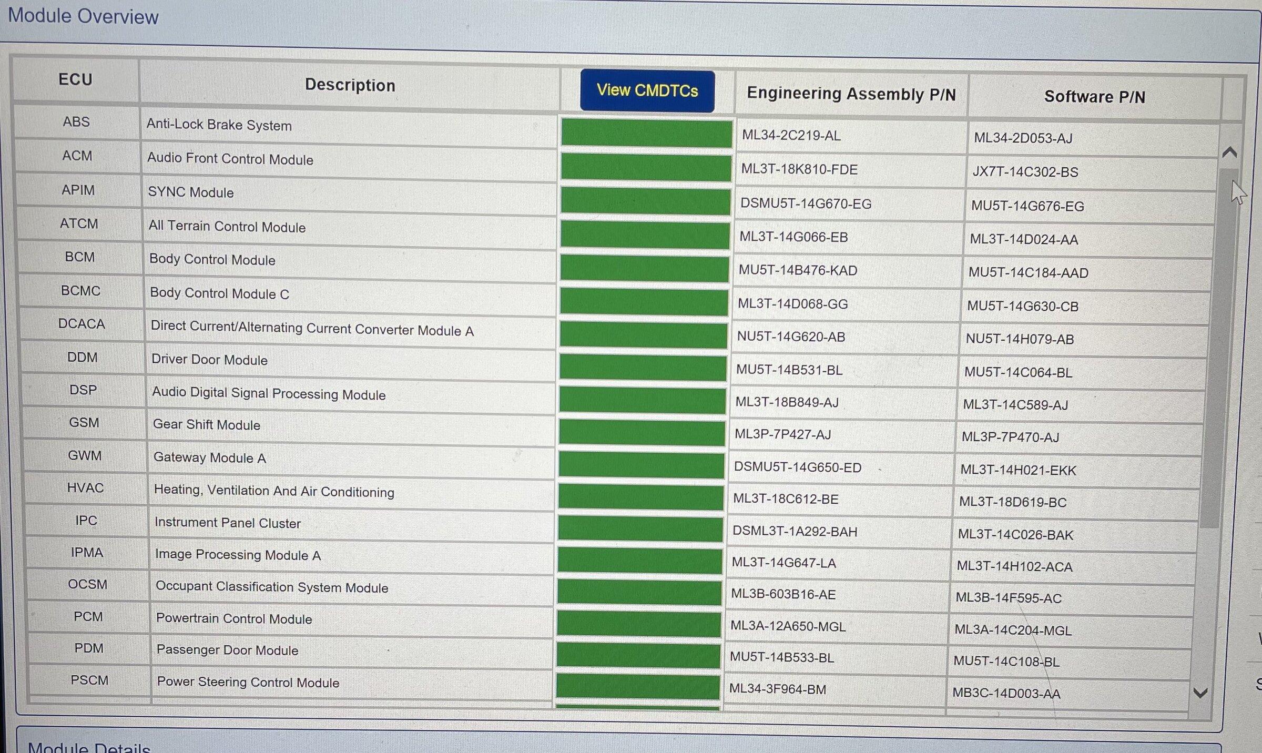
Task: Select the ACM ECU cell
Action: pos(77,156)
